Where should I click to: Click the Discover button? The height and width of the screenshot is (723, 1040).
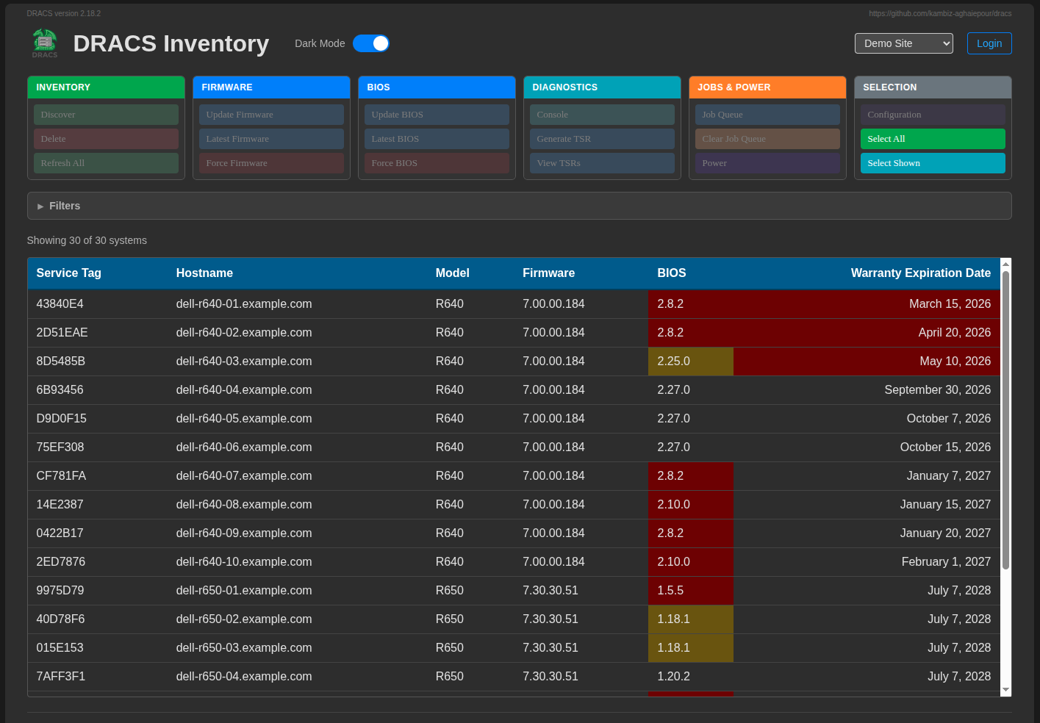[x=106, y=115]
